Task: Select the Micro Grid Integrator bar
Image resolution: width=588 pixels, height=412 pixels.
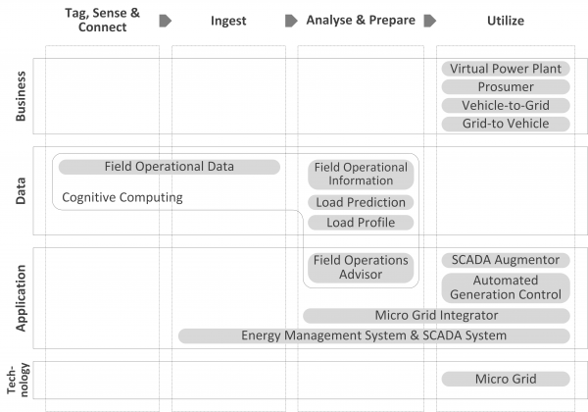Action: [x=436, y=316]
